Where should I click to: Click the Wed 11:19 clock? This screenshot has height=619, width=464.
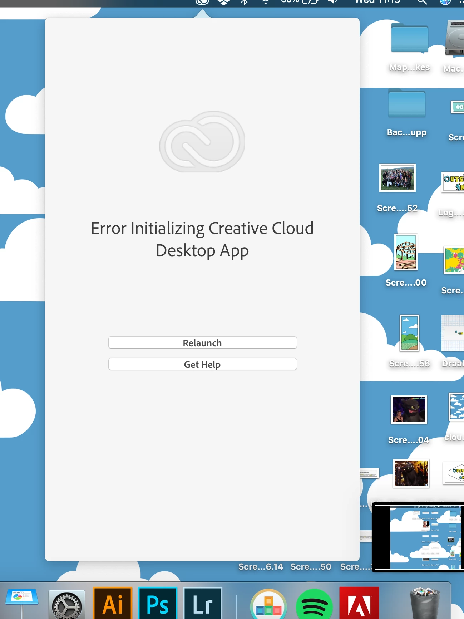(x=377, y=2)
